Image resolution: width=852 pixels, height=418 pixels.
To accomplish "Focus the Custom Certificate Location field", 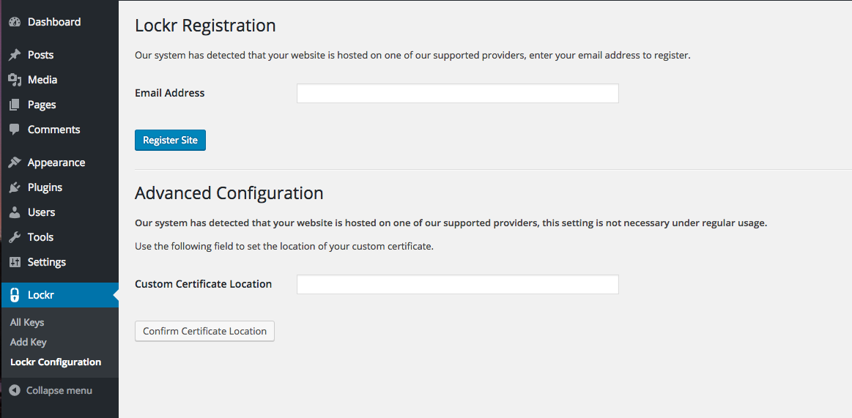I will 458,285.
